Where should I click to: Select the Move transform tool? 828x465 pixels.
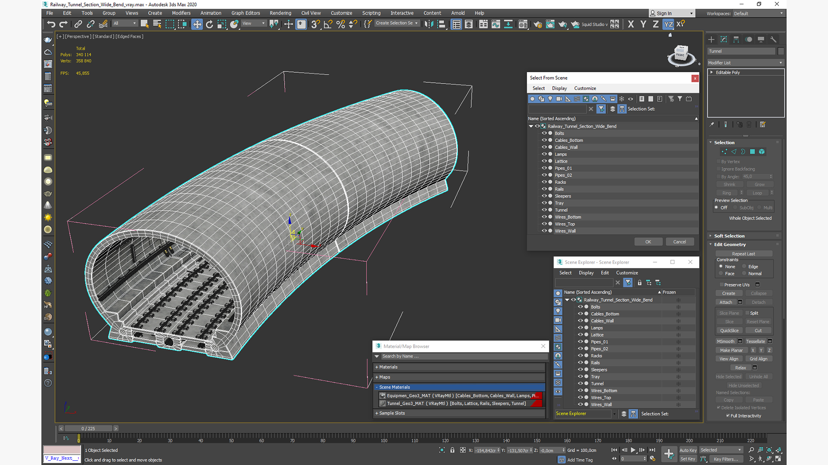click(197, 24)
